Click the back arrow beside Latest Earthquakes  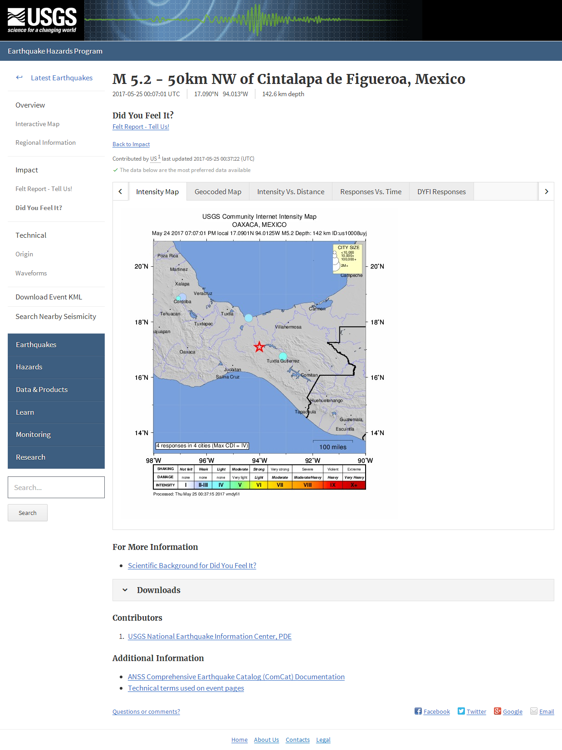pyautogui.click(x=19, y=78)
